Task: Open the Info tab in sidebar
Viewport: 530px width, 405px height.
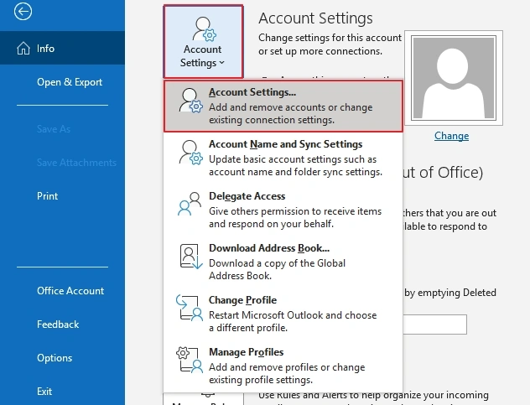Action: coord(63,48)
